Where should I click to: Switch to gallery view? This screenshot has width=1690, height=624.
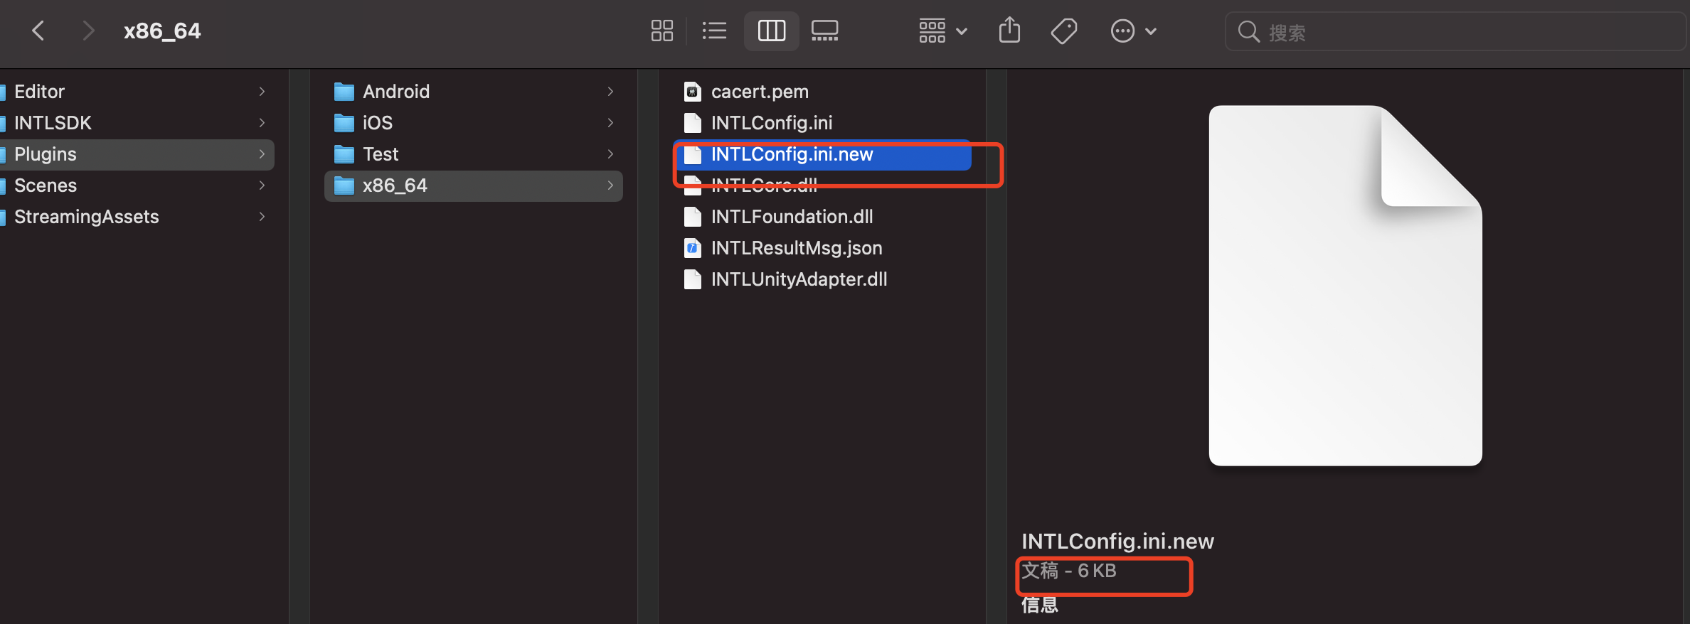pyautogui.click(x=825, y=31)
